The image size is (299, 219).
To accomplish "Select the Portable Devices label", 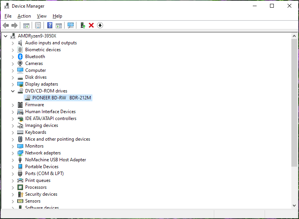I will point(42,167).
